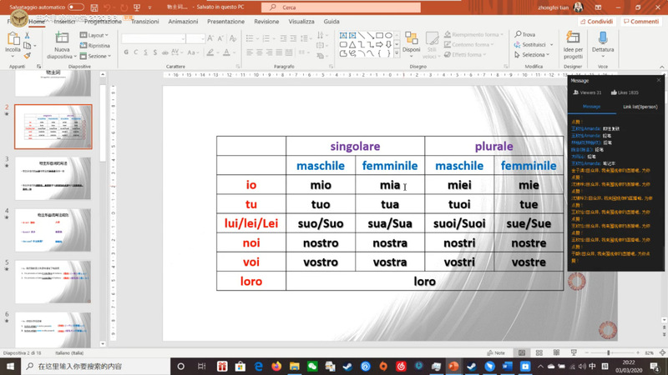Screen dimensions: 668x375
Task: Switch to normal view icon
Action: click(x=521, y=352)
